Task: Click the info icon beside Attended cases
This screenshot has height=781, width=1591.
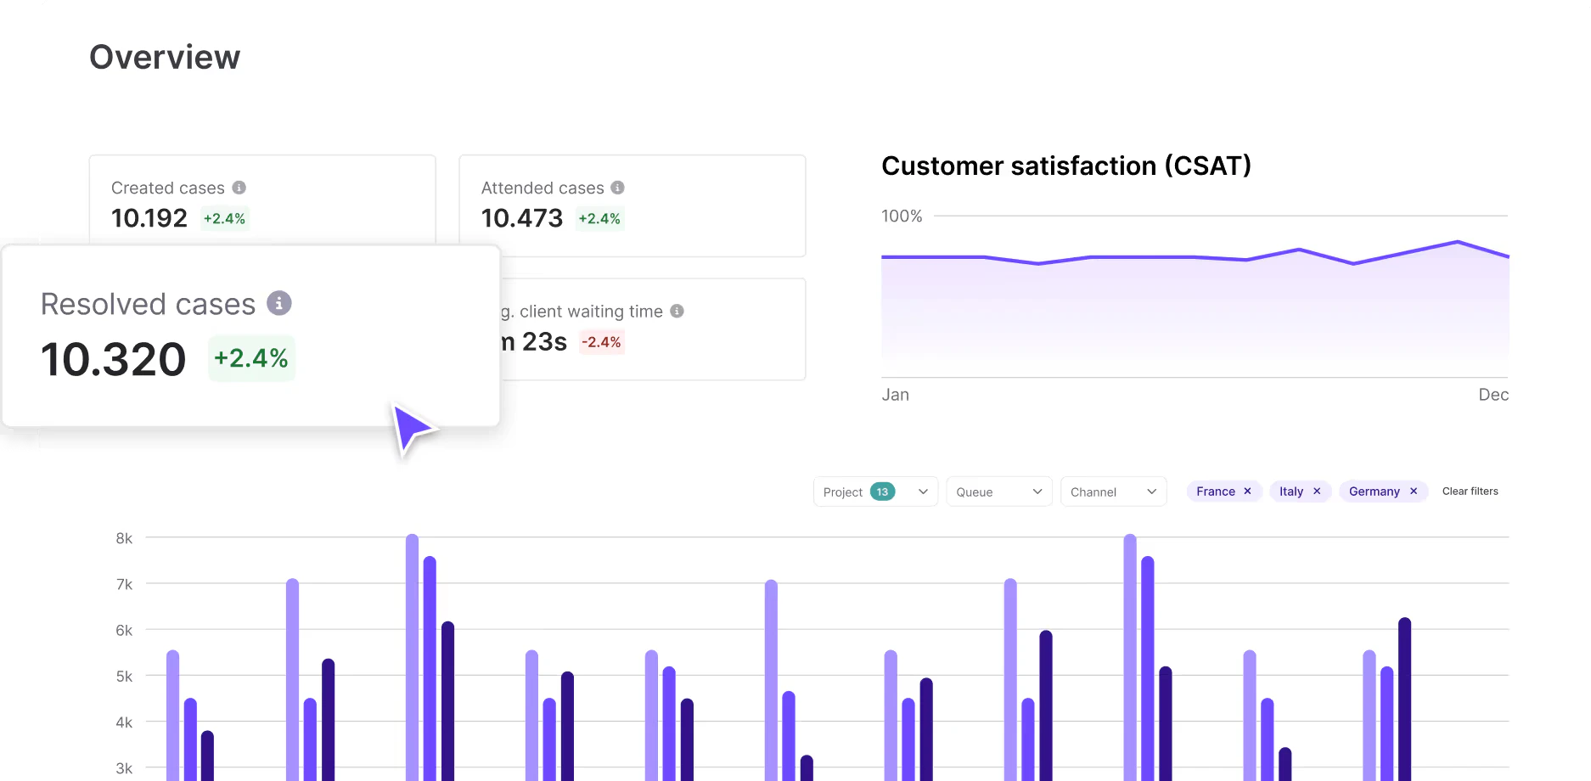Action: click(617, 188)
